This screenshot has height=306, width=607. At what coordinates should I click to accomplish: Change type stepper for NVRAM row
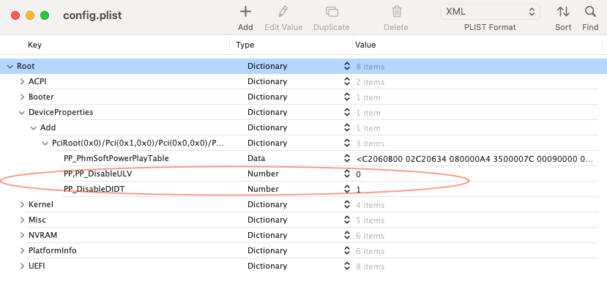click(347, 235)
